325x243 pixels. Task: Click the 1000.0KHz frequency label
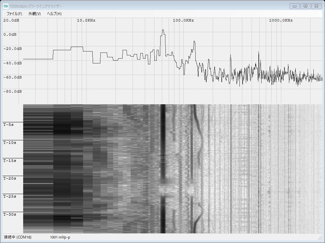281,21
